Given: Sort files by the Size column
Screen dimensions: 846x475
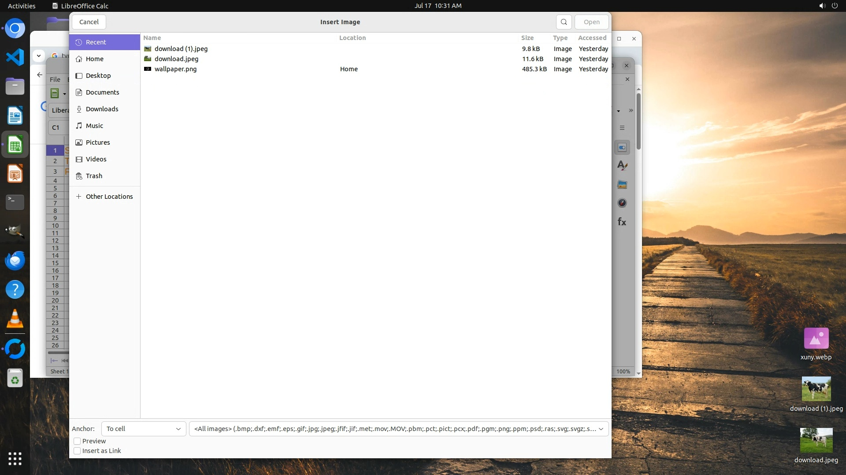Looking at the screenshot, I should (527, 38).
